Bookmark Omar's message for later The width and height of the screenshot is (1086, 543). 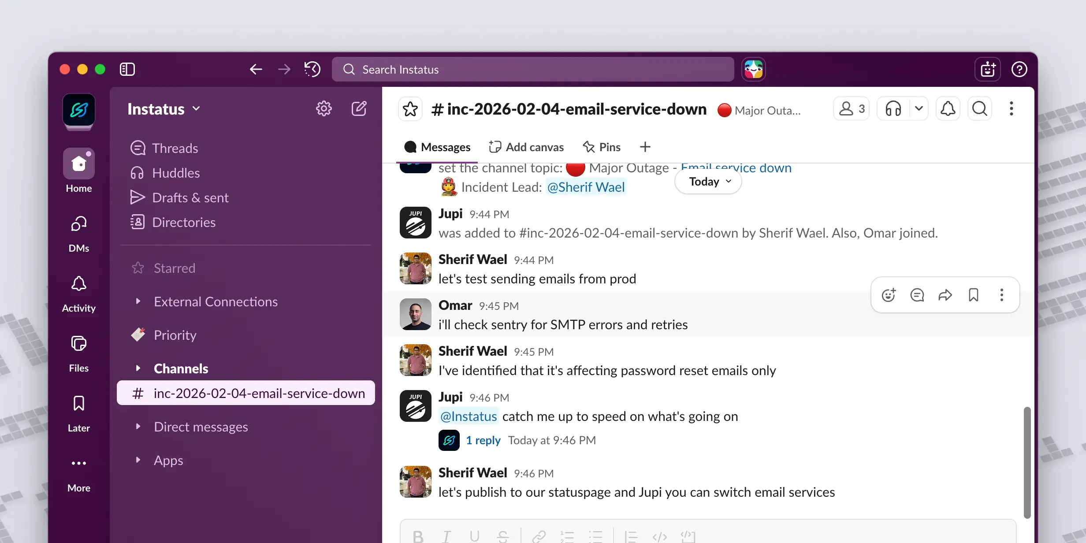click(973, 295)
